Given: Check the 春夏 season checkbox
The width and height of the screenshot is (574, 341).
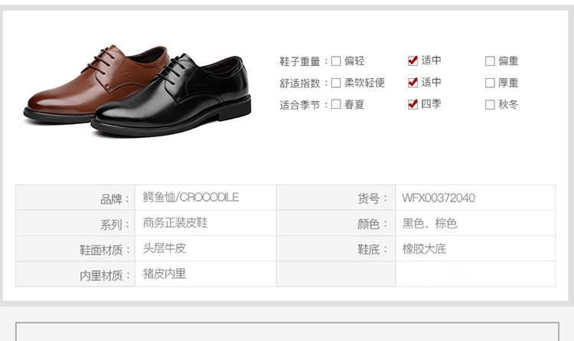Looking at the screenshot, I should click(336, 104).
